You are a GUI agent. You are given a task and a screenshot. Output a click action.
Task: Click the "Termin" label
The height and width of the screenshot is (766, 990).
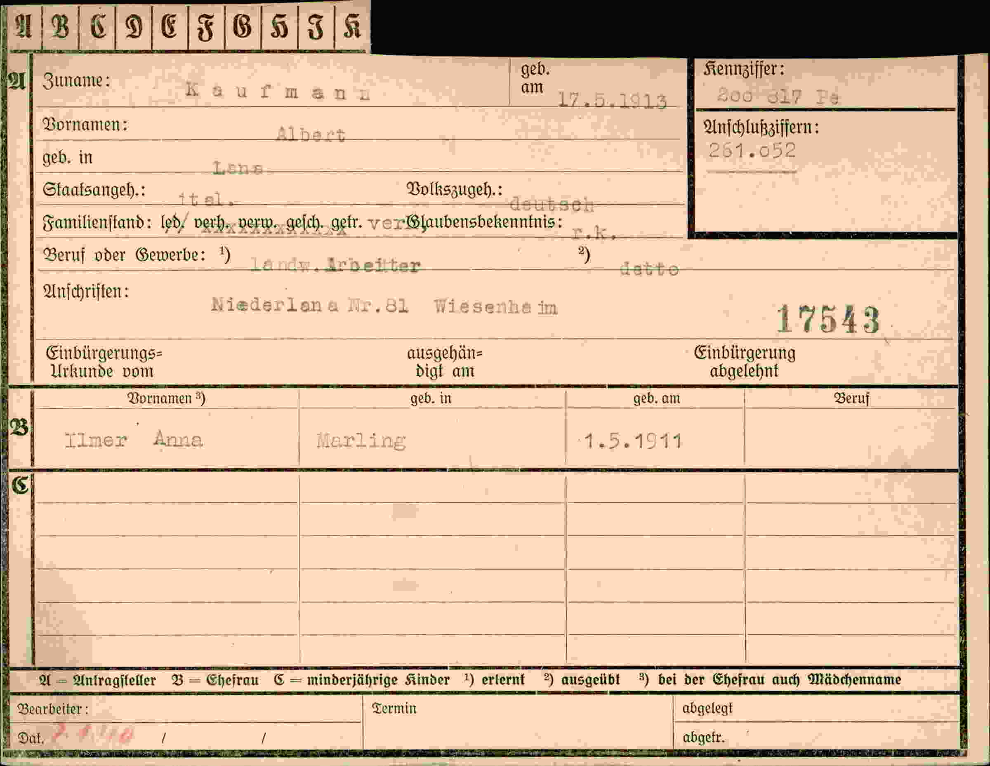[x=394, y=708]
